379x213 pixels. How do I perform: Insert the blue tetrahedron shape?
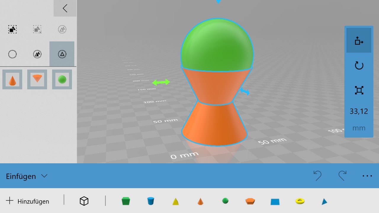point(325,201)
